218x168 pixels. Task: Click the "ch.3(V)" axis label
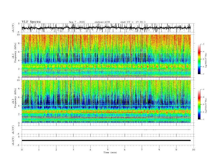point(13,130)
